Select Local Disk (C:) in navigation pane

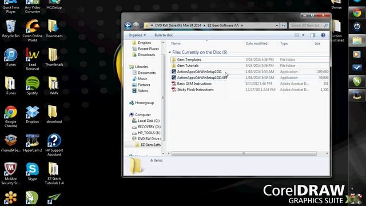tap(149, 121)
